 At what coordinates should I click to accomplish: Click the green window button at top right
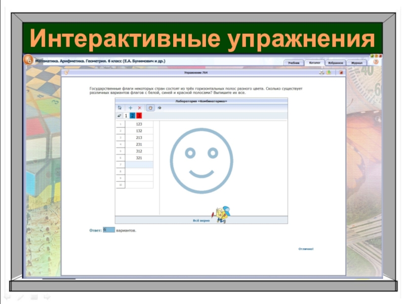(x=372, y=56)
